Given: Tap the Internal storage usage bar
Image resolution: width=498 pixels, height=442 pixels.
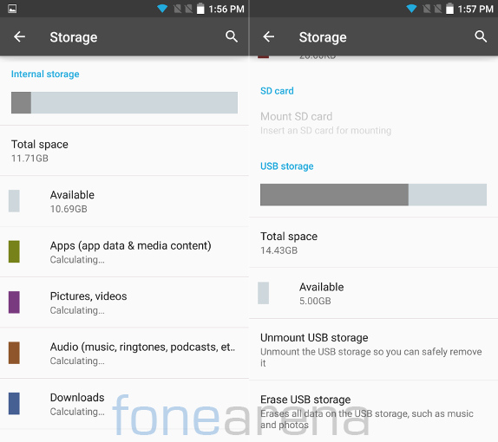Looking at the screenshot, I should click(124, 103).
